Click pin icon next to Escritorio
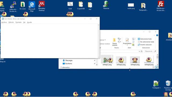Viewport: 172px width, 97px height. click(95, 64)
